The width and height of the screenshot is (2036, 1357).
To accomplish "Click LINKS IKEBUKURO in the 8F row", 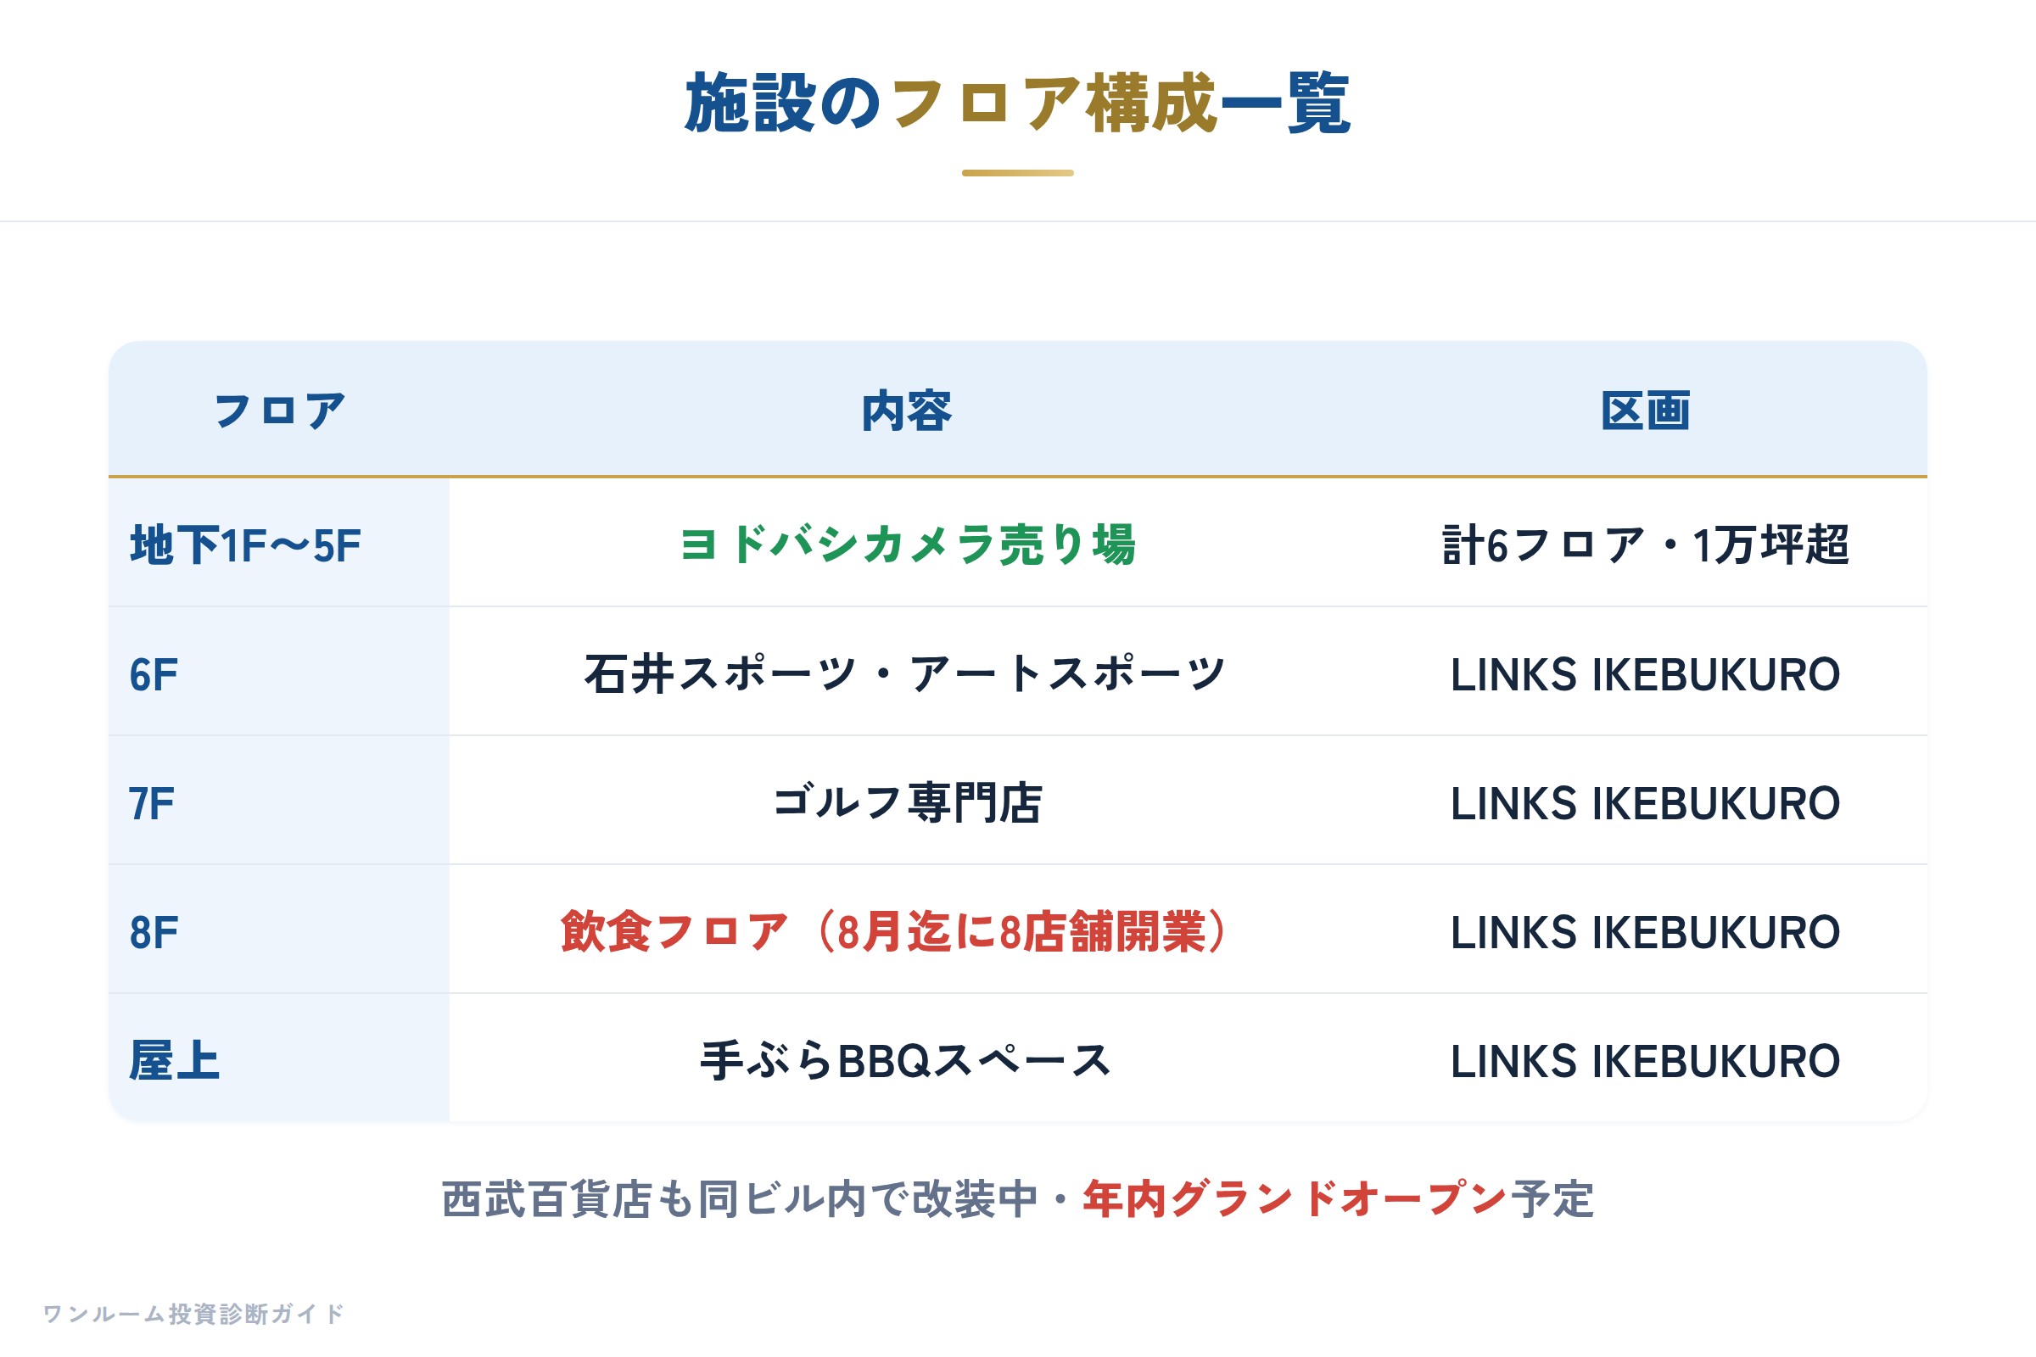I will tap(1646, 933).
